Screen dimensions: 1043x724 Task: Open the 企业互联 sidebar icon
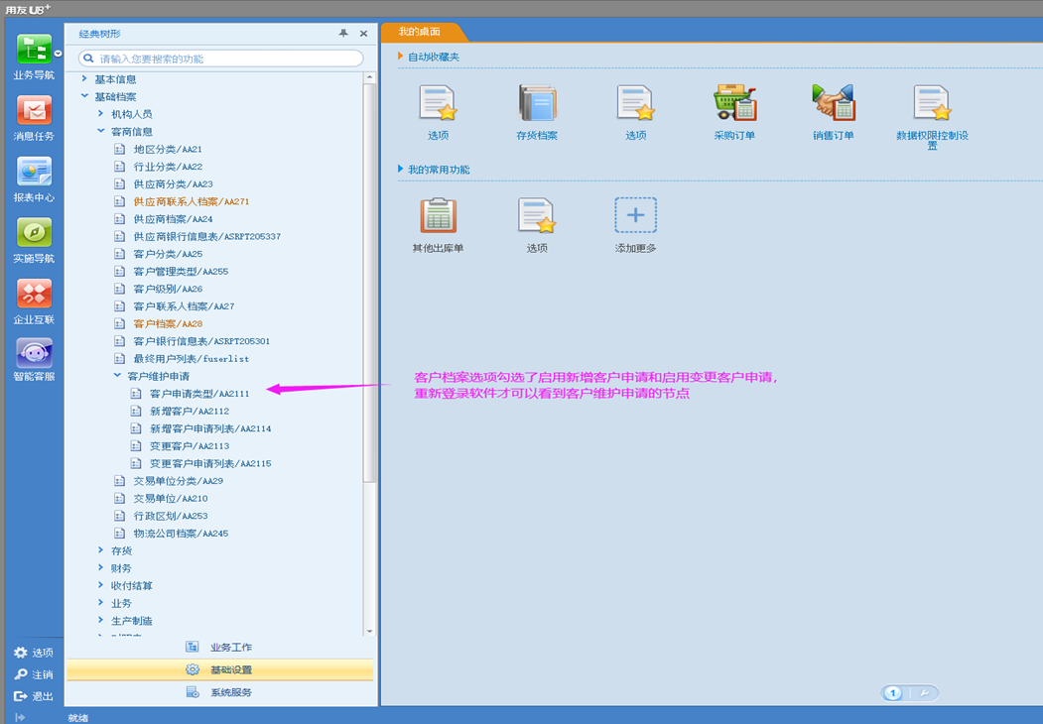[34, 294]
